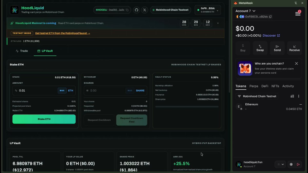Click the MetaMask Swap button
The height and width of the screenshot is (173, 308).
pos(260,48)
